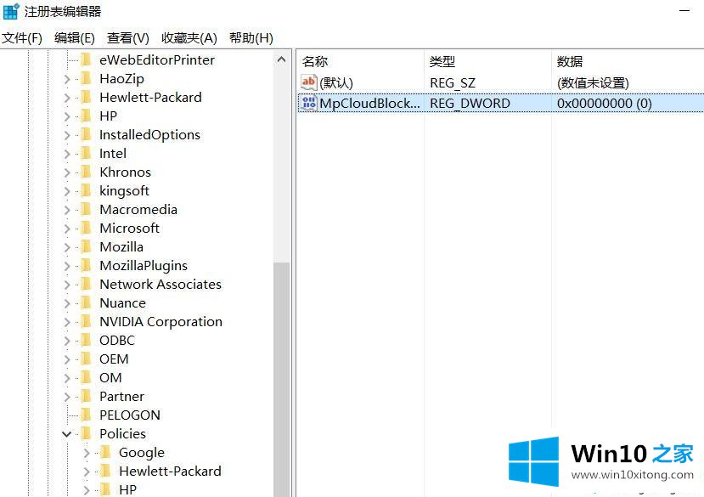Click the OM folder icon
Image resolution: width=704 pixels, height=497 pixels.
click(87, 377)
